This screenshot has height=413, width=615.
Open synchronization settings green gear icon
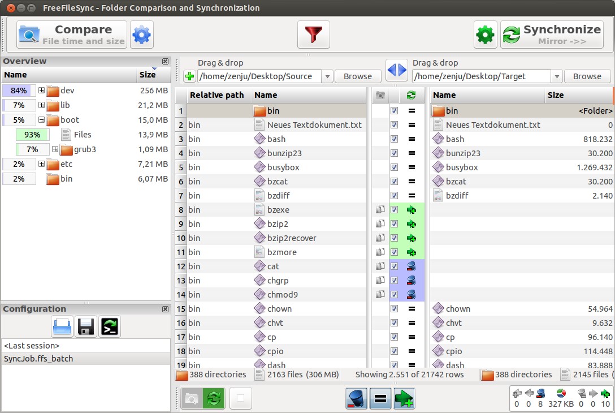[x=485, y=35]
